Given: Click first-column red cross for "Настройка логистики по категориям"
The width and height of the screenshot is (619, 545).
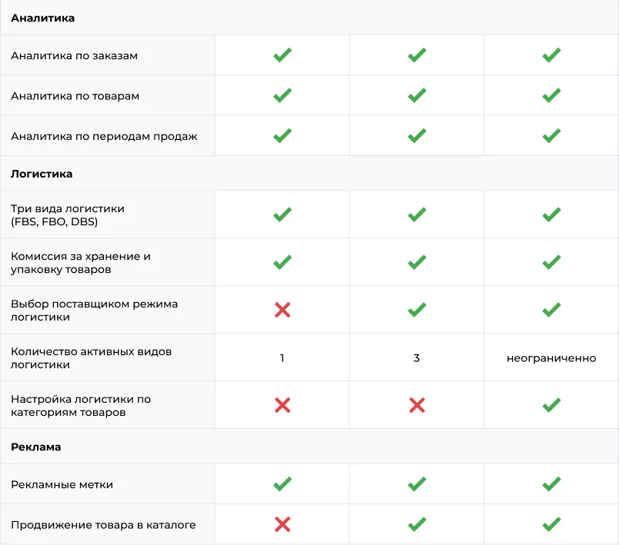Looking at the screenshot, I should (283, 405).
